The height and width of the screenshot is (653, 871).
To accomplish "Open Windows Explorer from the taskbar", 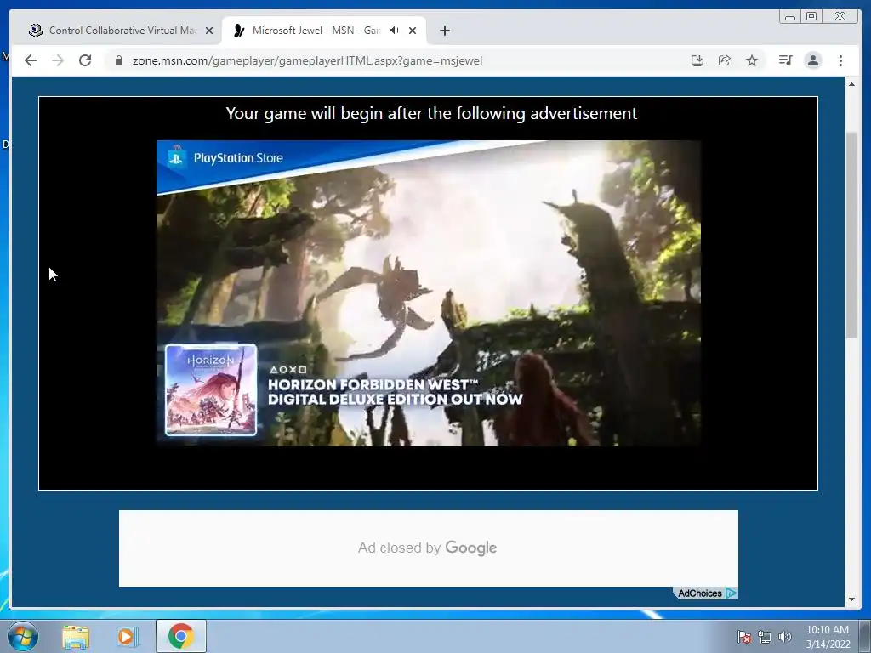I will [76, 636].
